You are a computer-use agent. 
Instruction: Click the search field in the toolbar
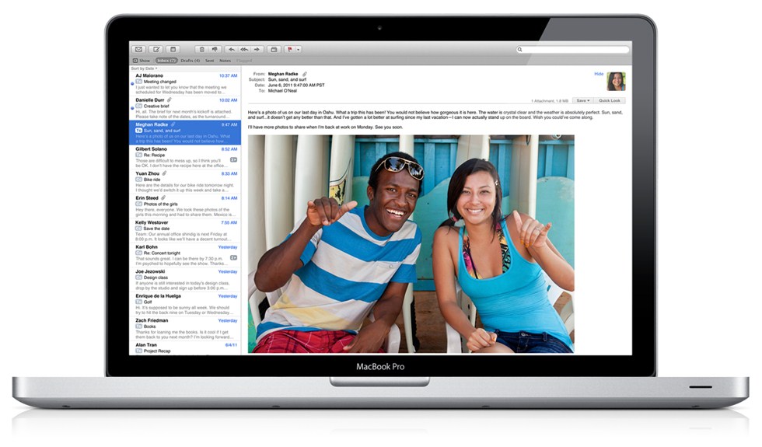point(572,50)
